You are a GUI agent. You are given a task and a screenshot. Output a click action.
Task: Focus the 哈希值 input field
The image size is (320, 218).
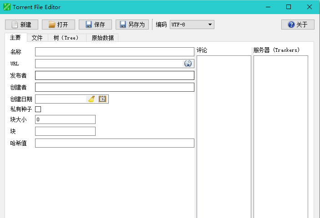click(x=115, y=143)
